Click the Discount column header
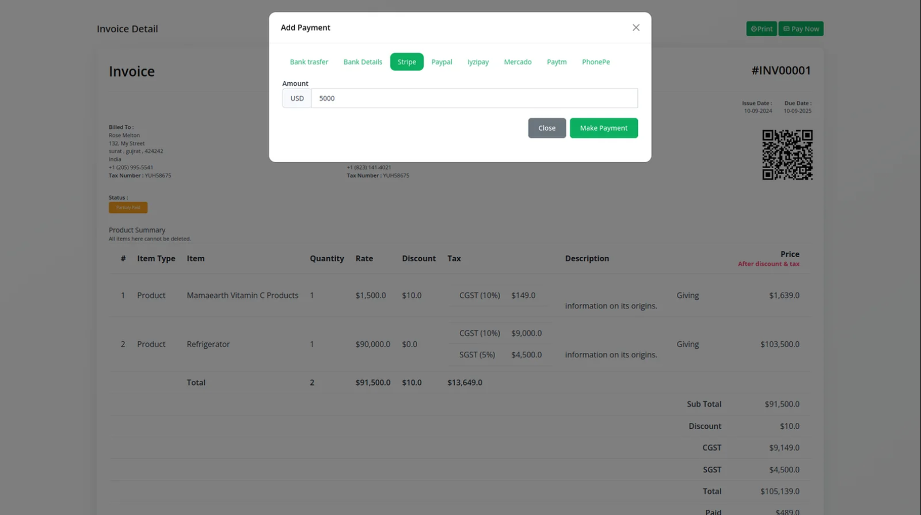The image size is (921, 515). pos(419,258)
